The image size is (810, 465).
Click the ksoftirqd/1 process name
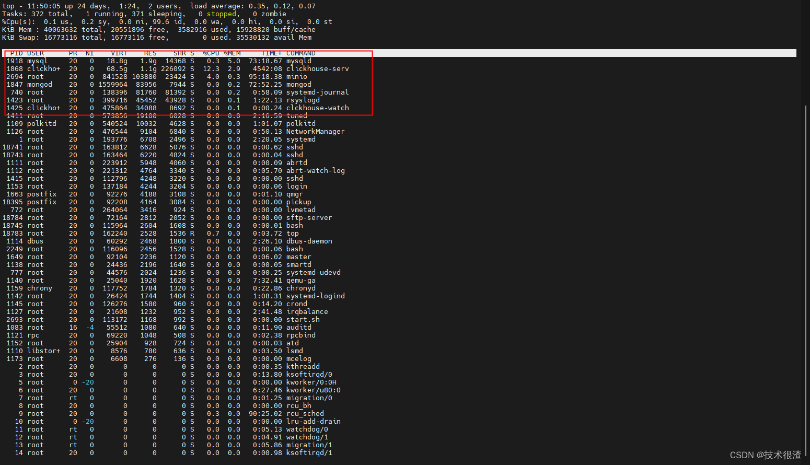[309, 453]
